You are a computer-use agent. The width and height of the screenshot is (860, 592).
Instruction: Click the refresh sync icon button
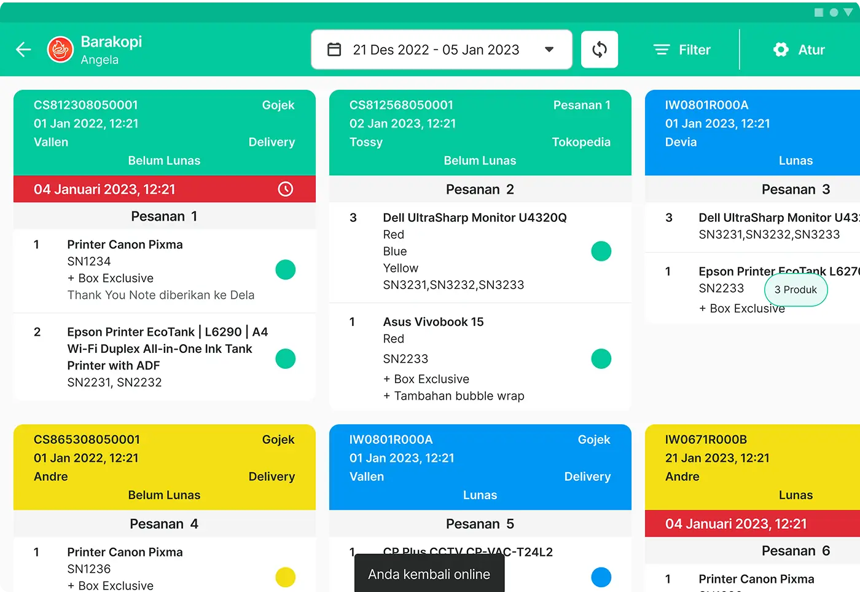point(599,50)
